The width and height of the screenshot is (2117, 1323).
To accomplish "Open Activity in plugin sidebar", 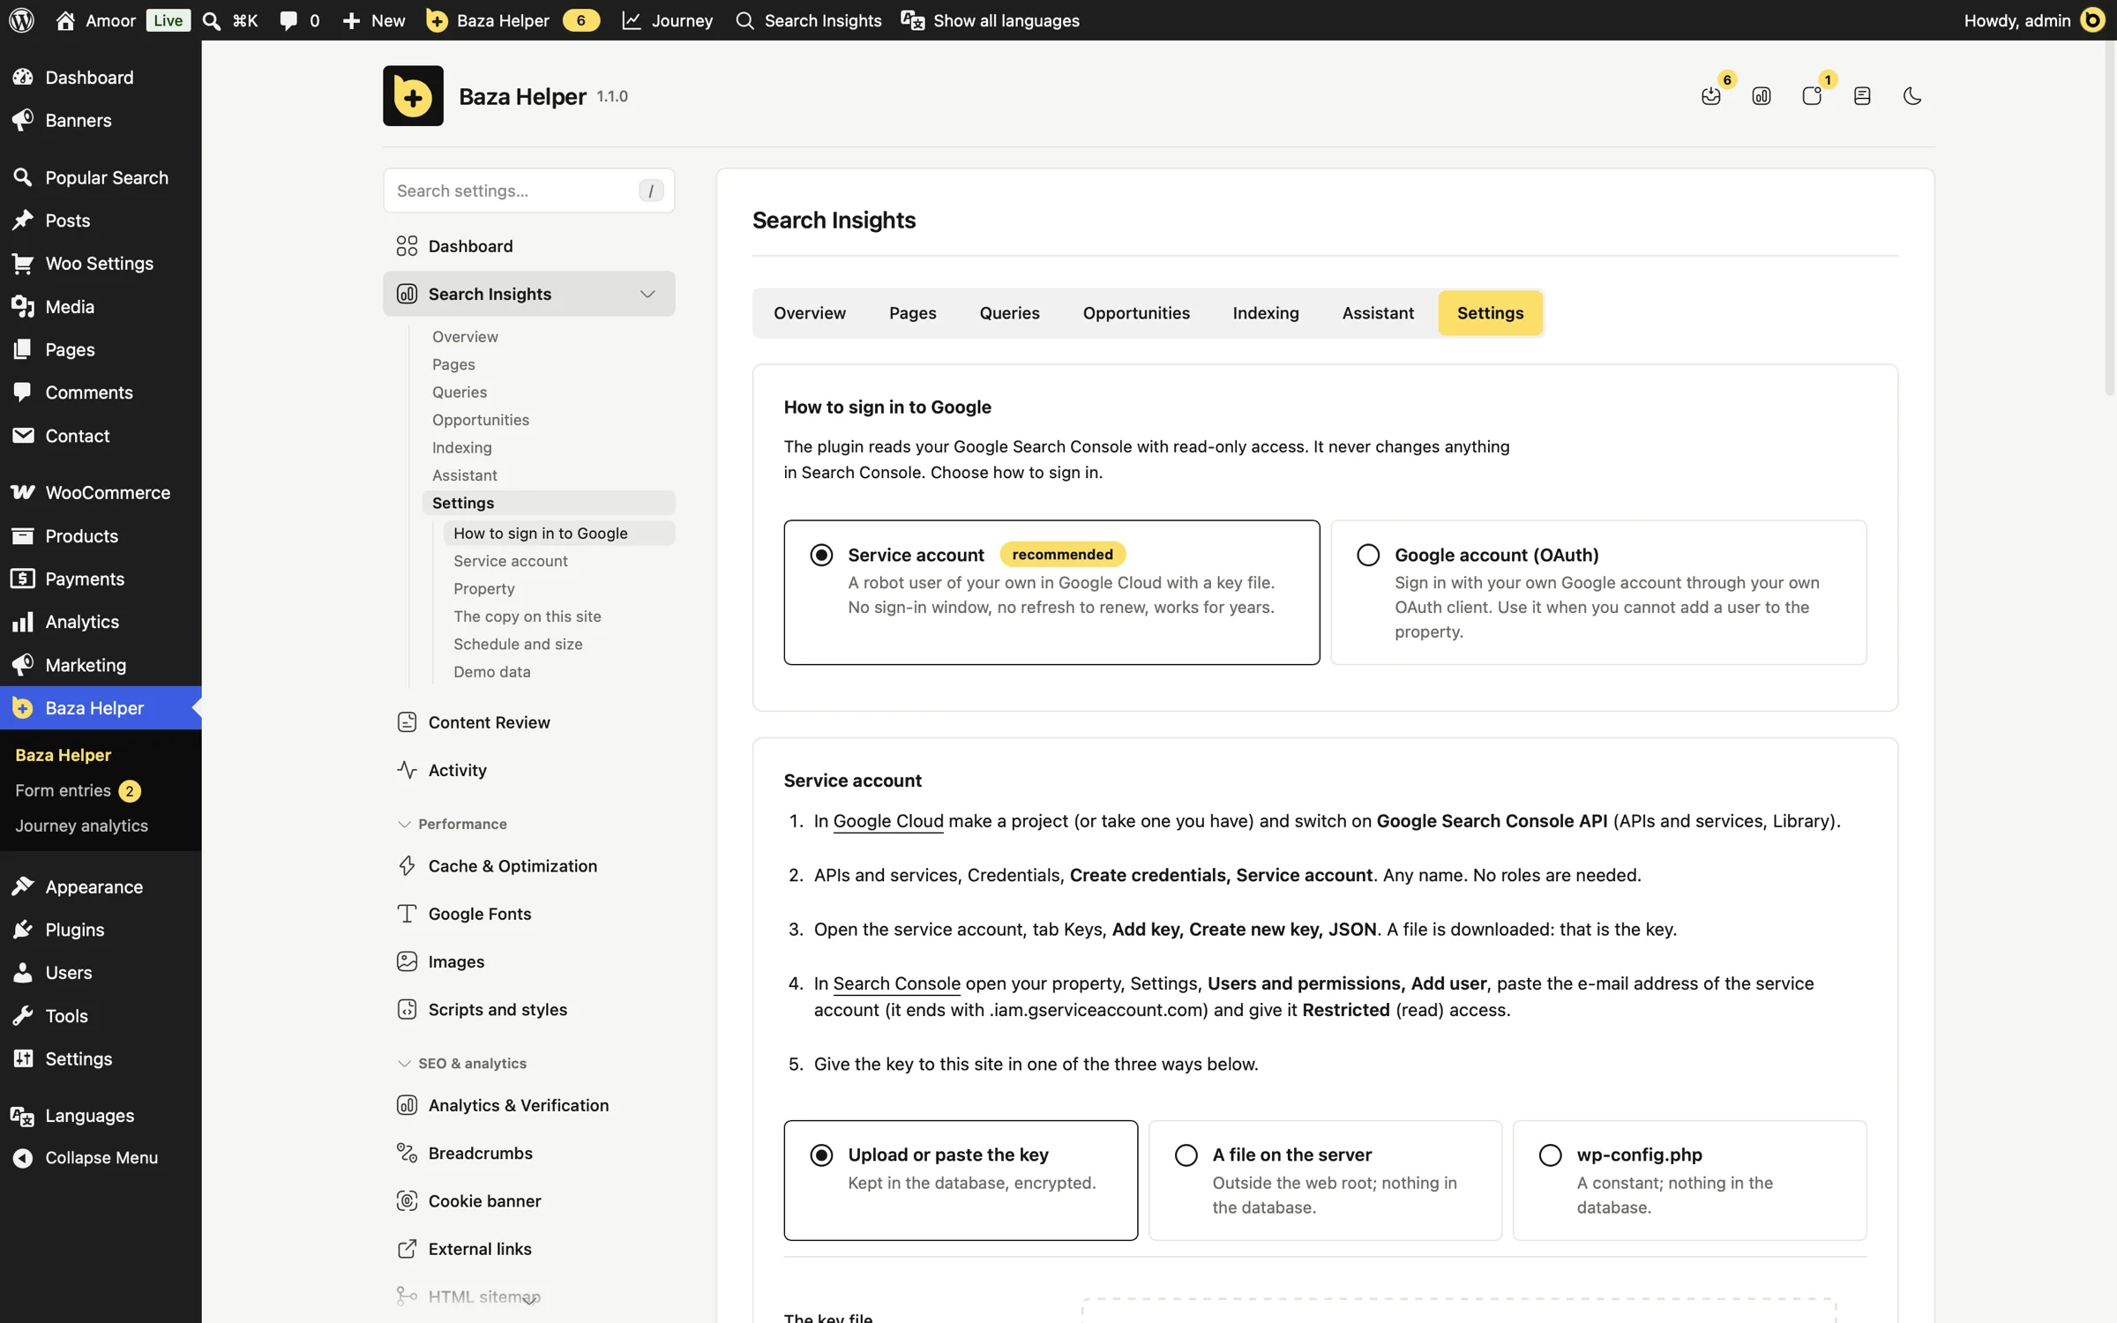I will point(528,769).
